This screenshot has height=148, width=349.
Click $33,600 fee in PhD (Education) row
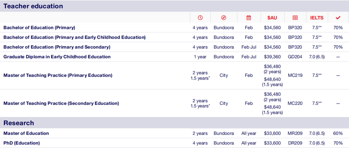[x=272, y=143]
